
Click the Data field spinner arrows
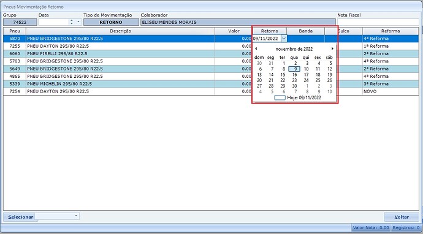tap(72, 22)
